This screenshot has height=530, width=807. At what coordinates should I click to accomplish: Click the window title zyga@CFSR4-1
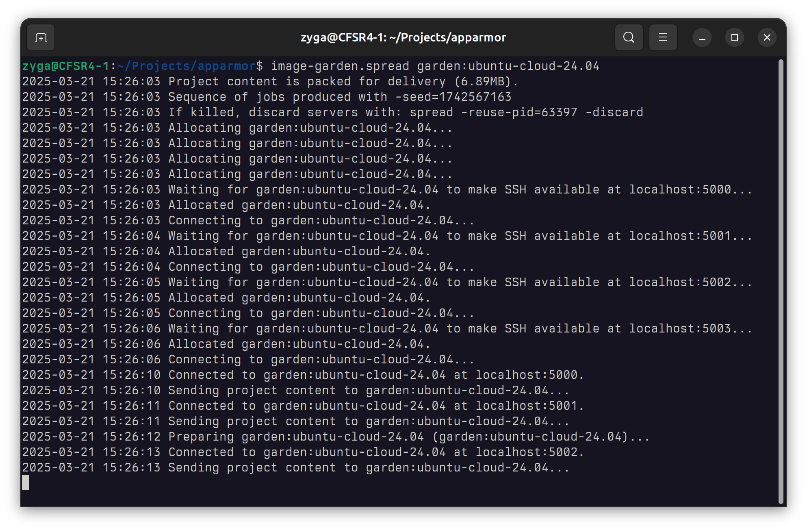(403, 37)
